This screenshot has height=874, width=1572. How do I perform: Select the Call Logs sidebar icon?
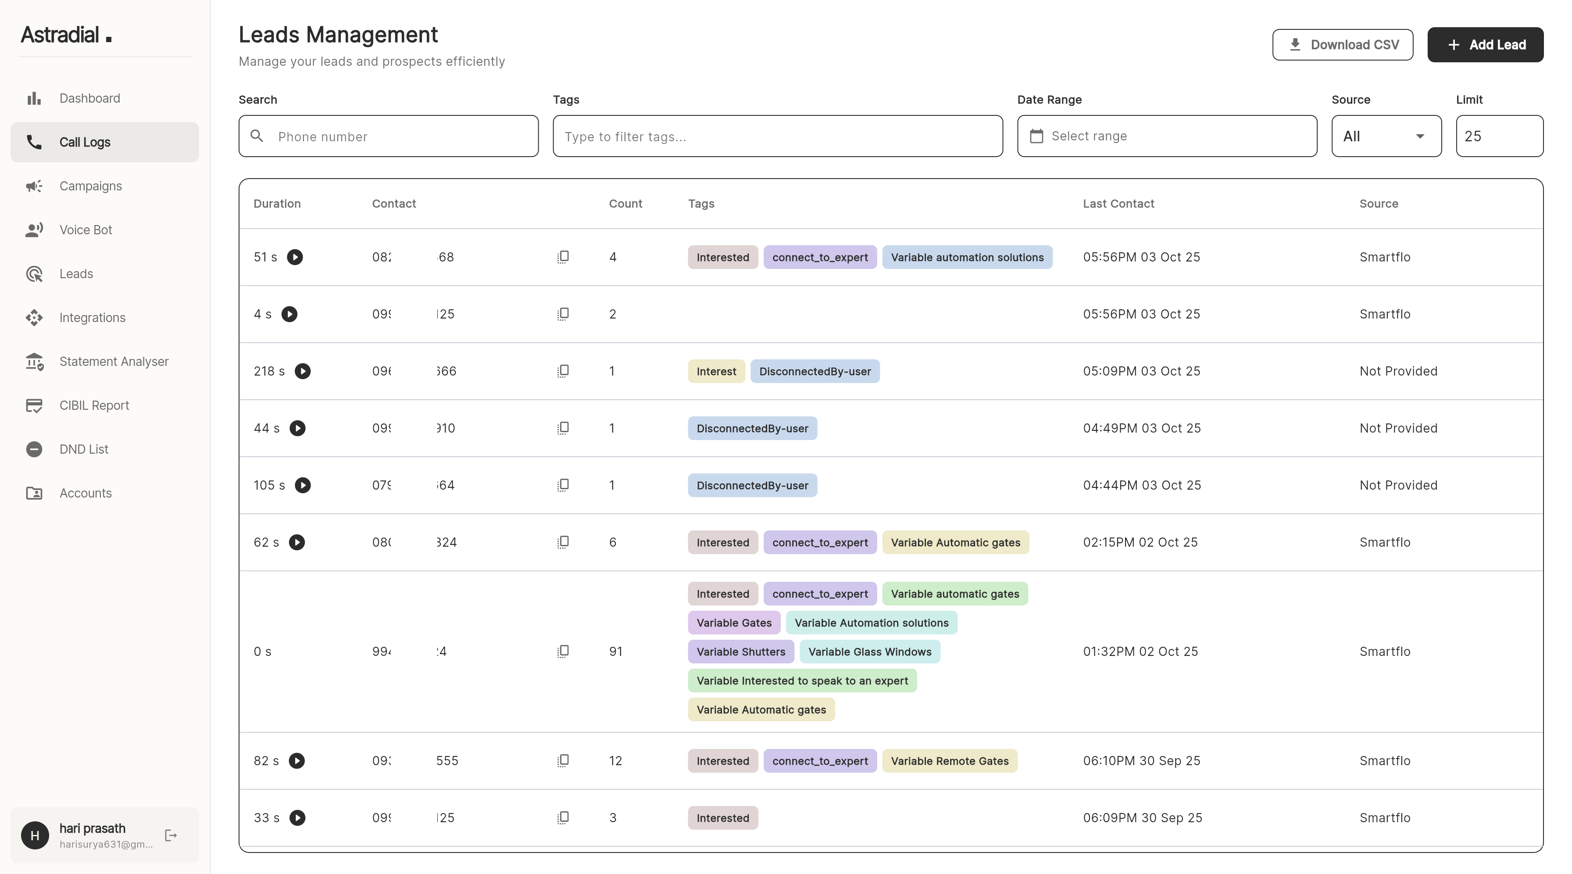pos(34,142)
